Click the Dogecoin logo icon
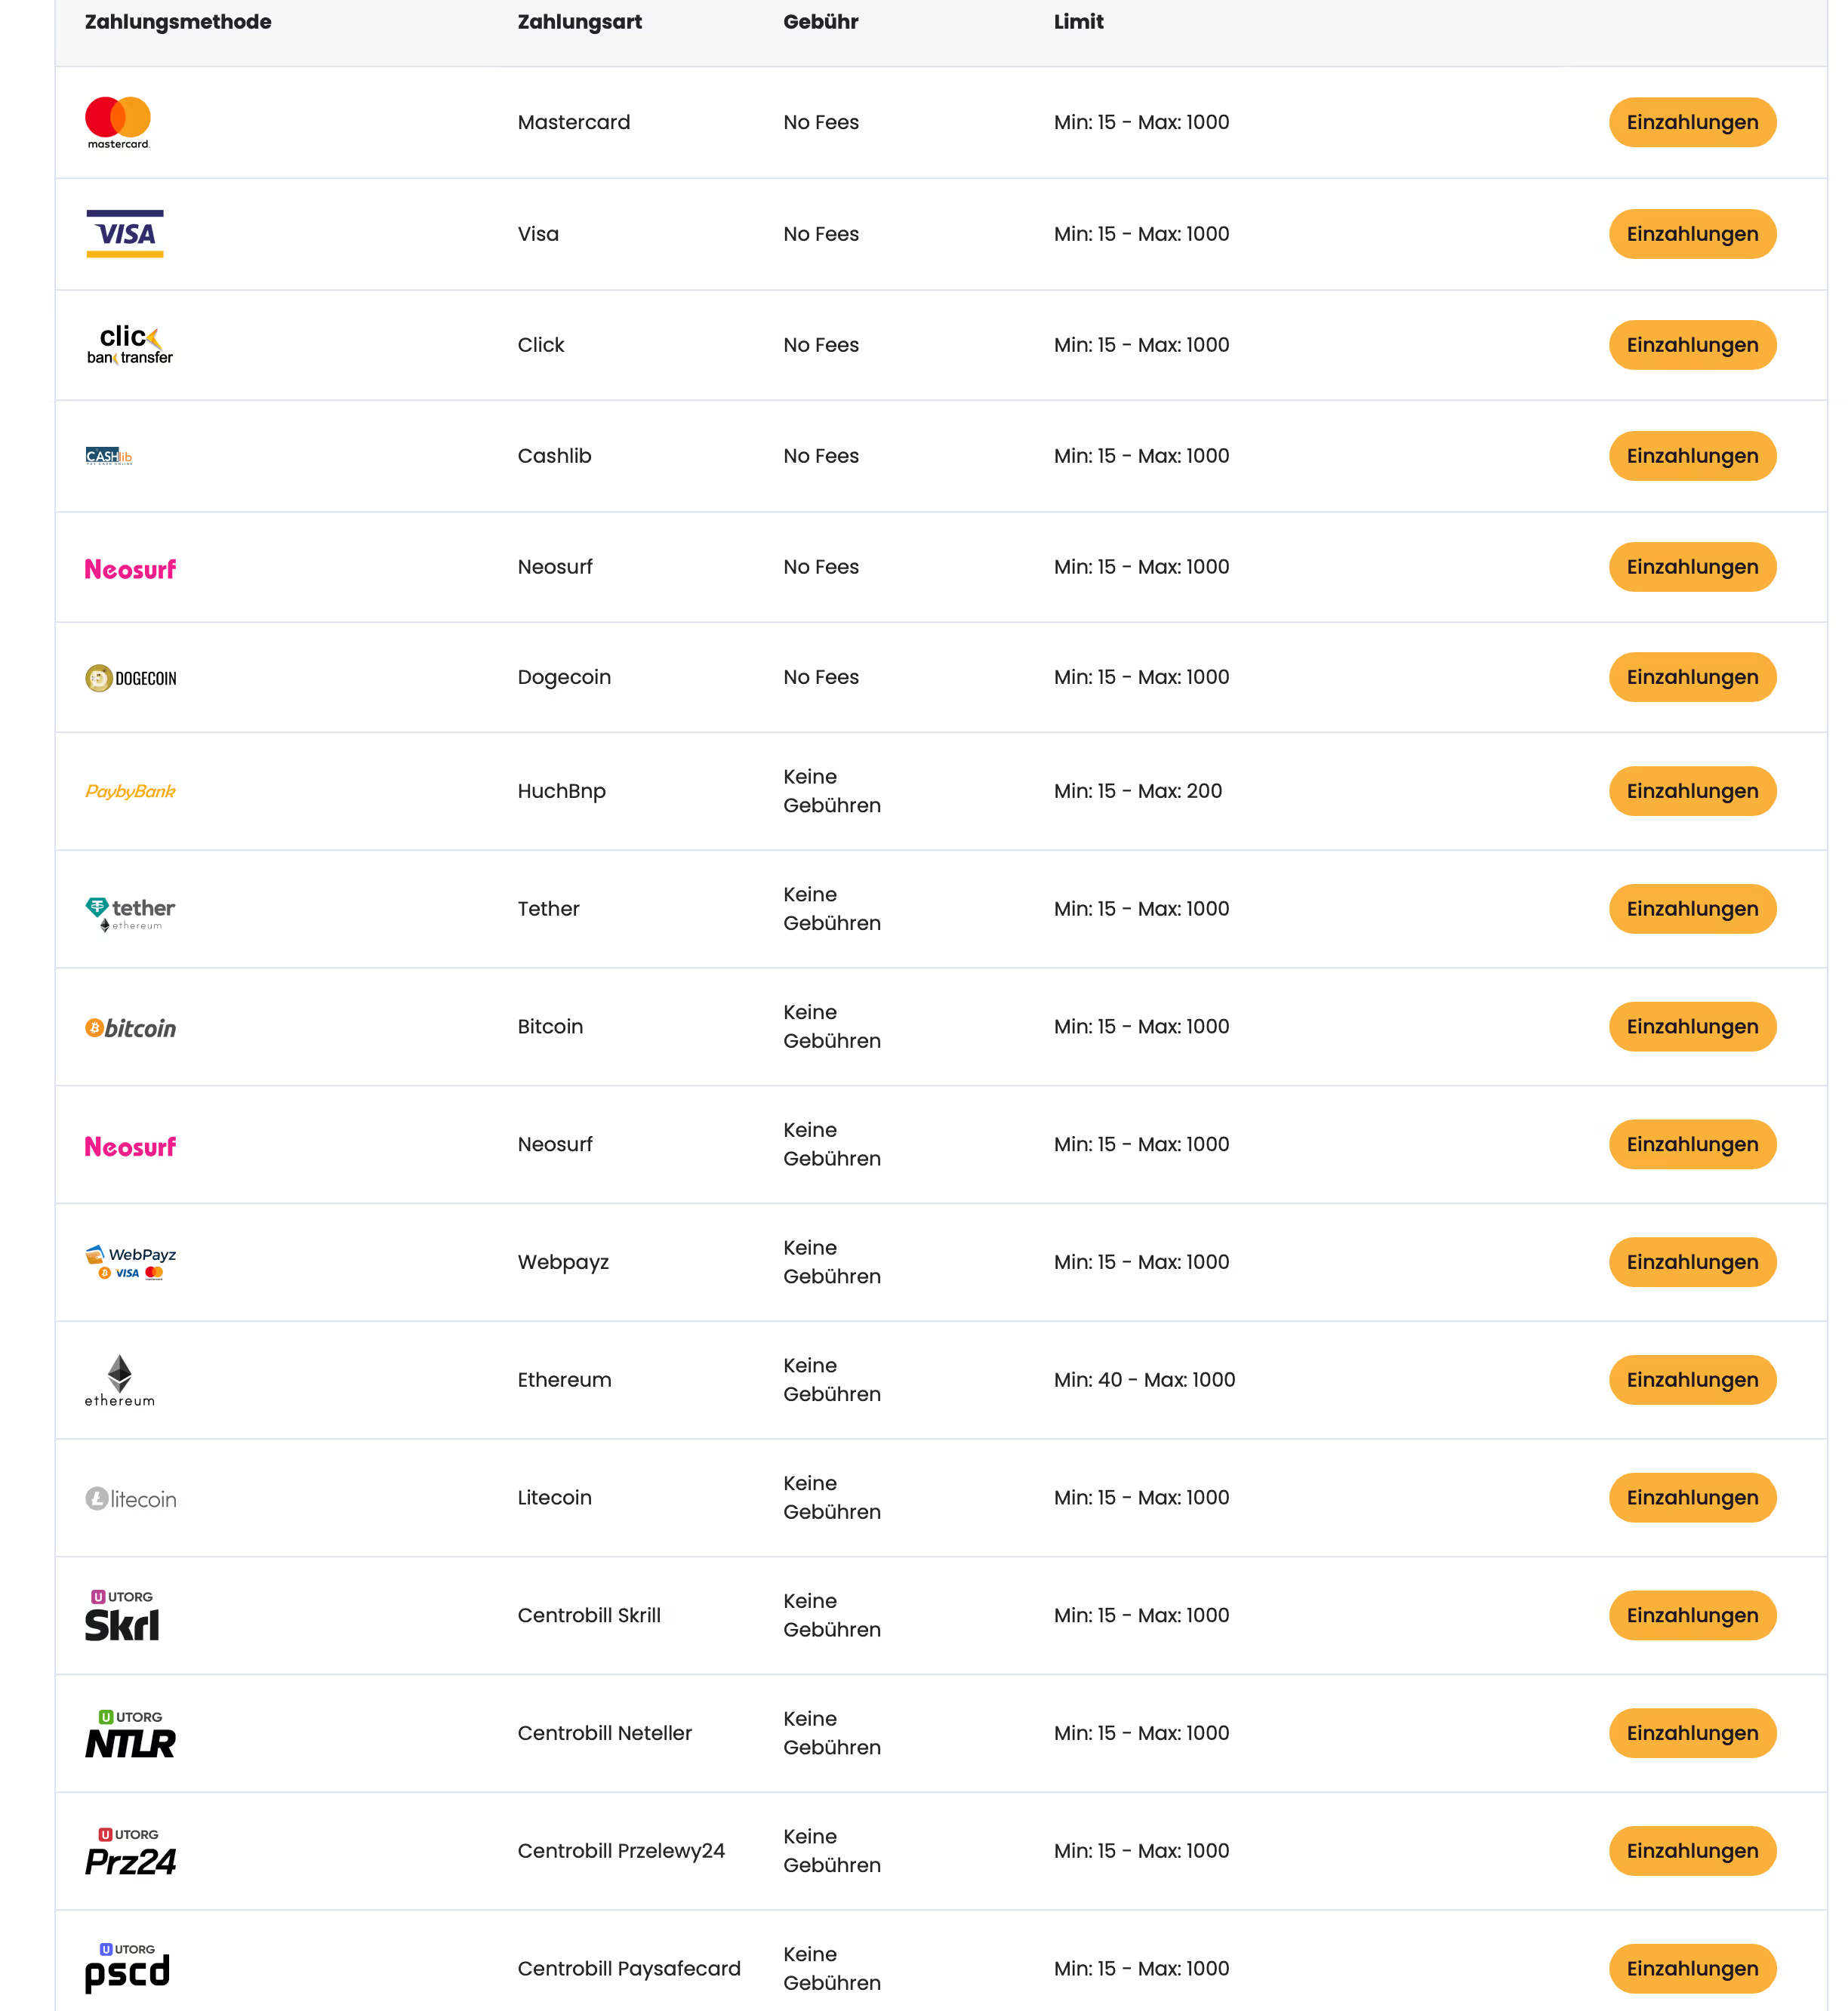 point(130,678)
